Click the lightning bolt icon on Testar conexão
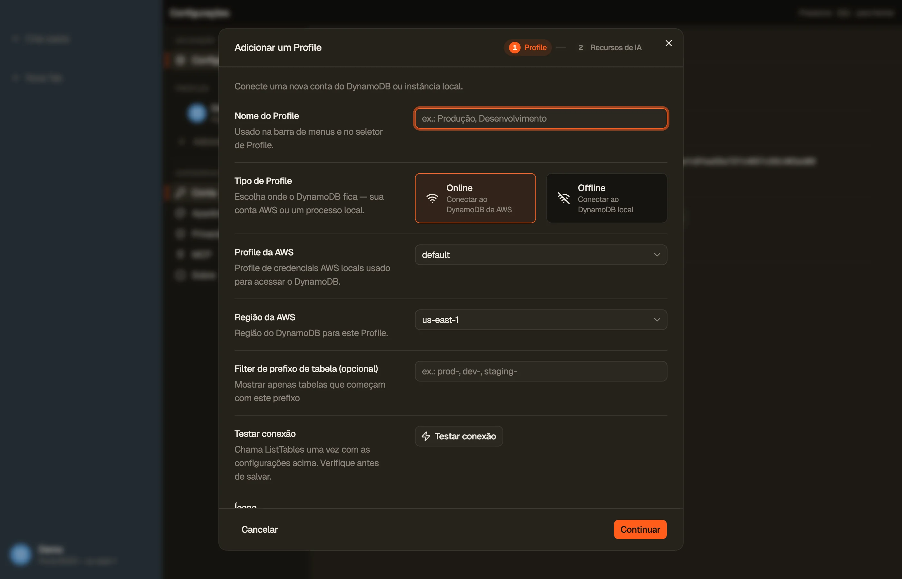 click(x=426, y=436)
